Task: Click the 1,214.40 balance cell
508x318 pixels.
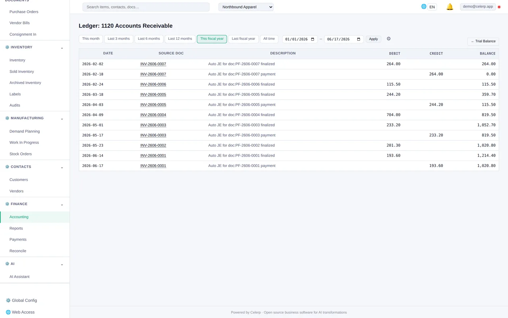Action: tap(486, 156)
